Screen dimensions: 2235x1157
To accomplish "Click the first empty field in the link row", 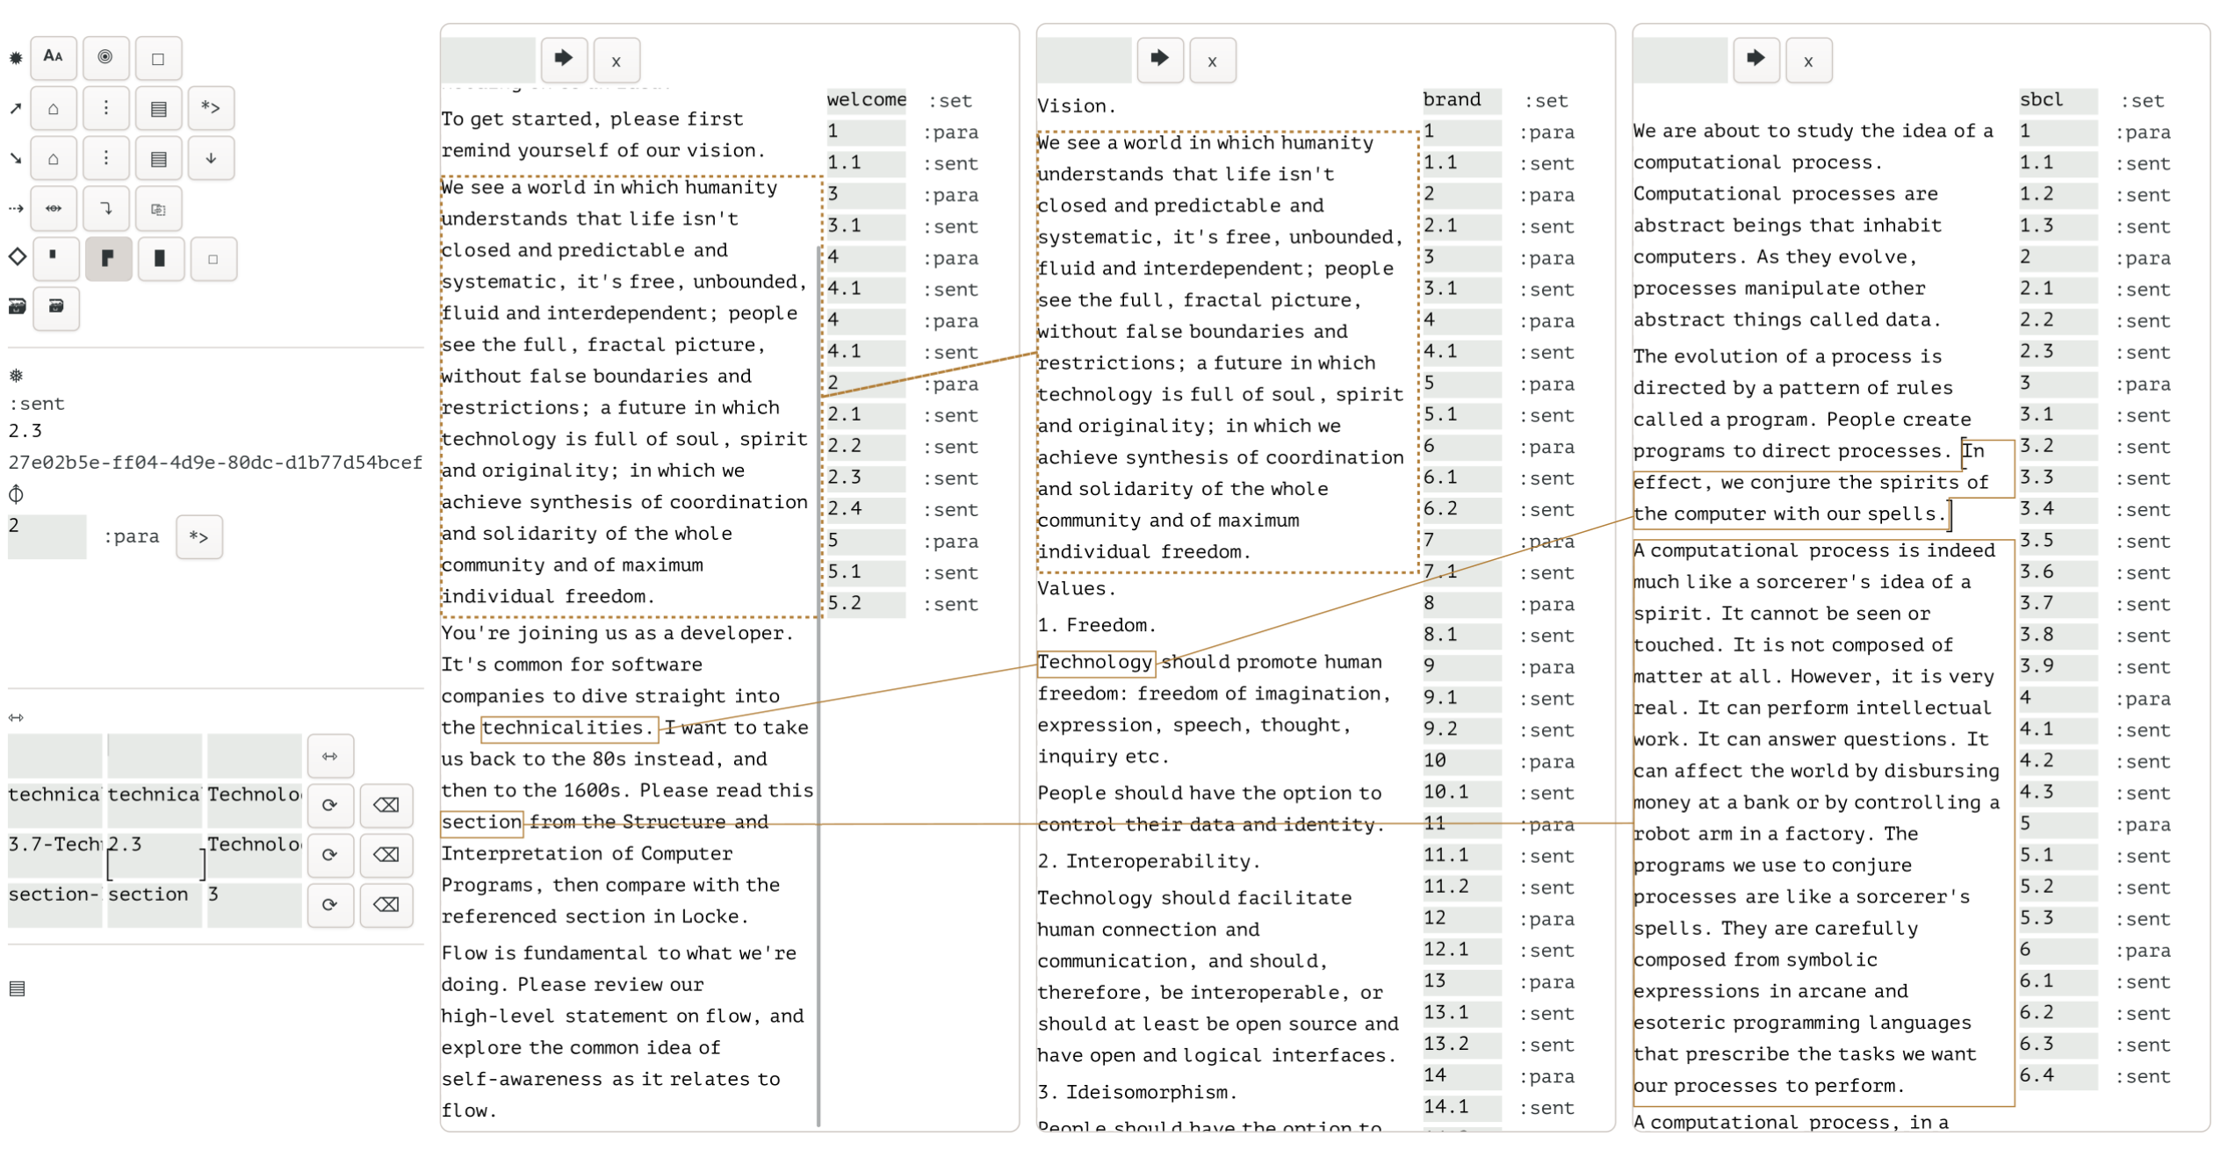I will [55, 757].
